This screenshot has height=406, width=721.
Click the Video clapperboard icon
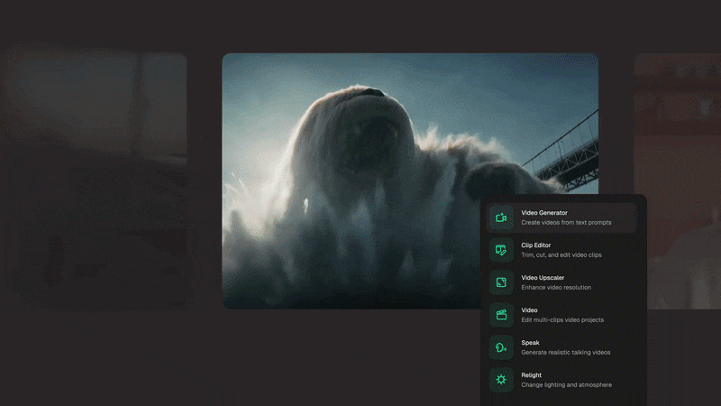[x=501, y=315]
